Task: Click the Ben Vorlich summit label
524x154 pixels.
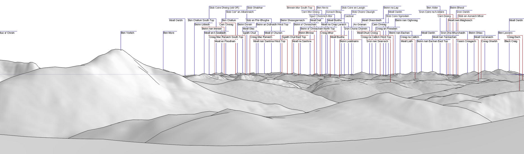Action: [127, 33]
